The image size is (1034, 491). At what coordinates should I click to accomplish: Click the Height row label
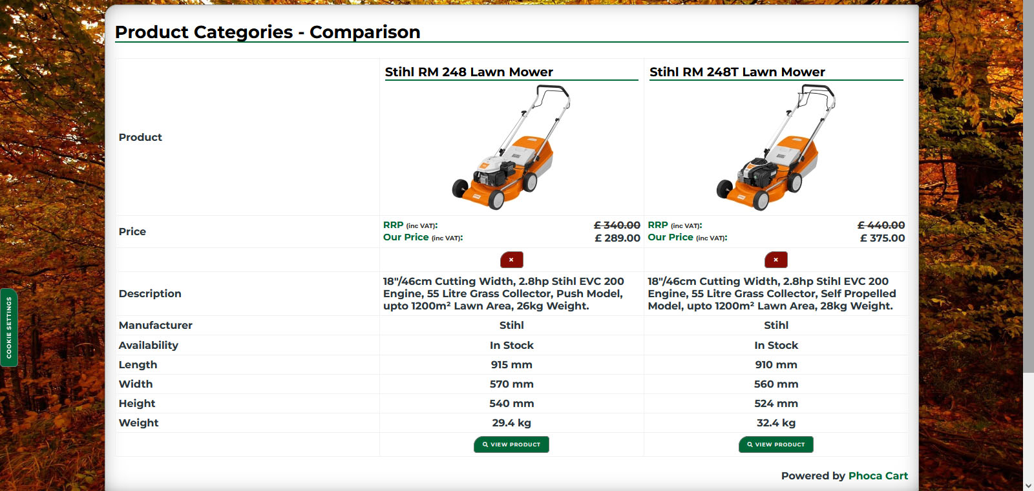tap(137, 404)
